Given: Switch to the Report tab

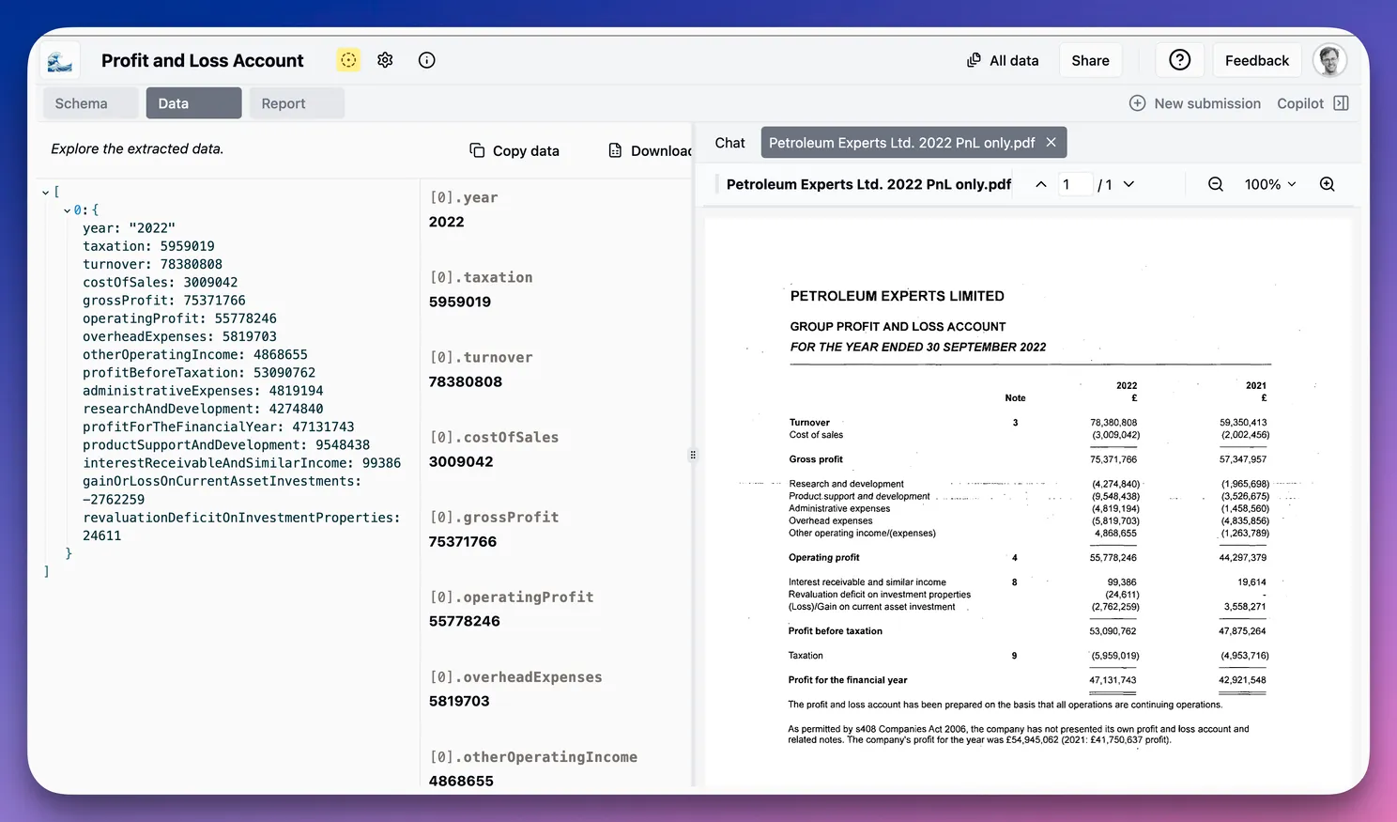Looking at the screenshot, I should [x=284, y=103].
